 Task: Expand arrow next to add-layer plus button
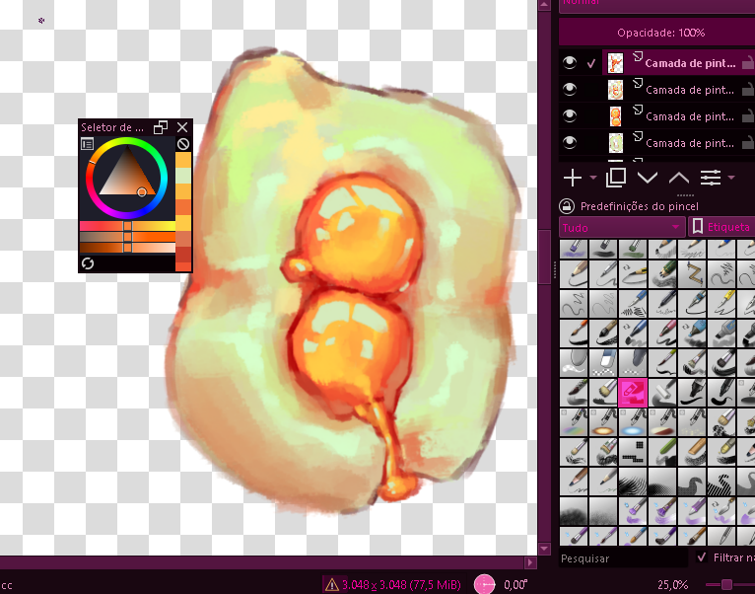pyautogui.click(x=593, y=178)
